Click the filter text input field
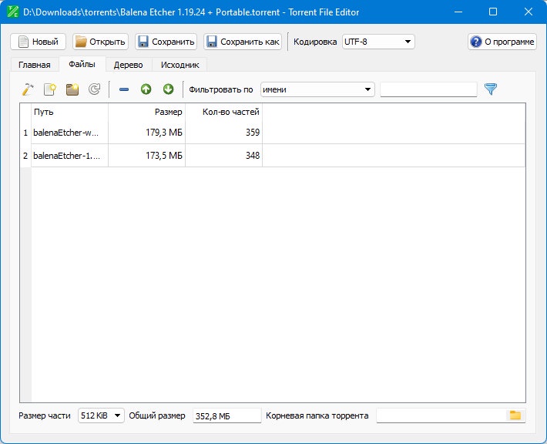This screenshot has width=547, height=444. click(x=428, y=89)
